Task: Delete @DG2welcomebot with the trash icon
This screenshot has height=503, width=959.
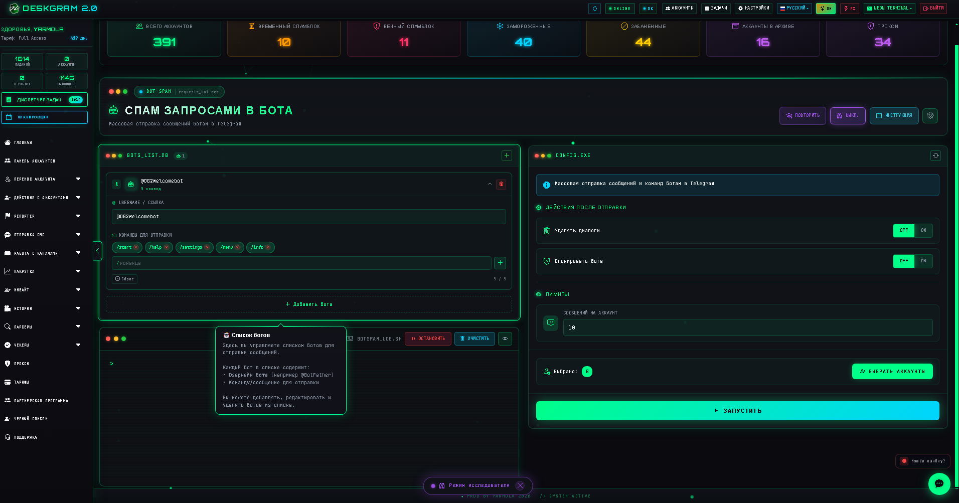Action: click(501, 184)
